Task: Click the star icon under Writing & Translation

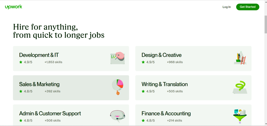Action: pos(143,91)
